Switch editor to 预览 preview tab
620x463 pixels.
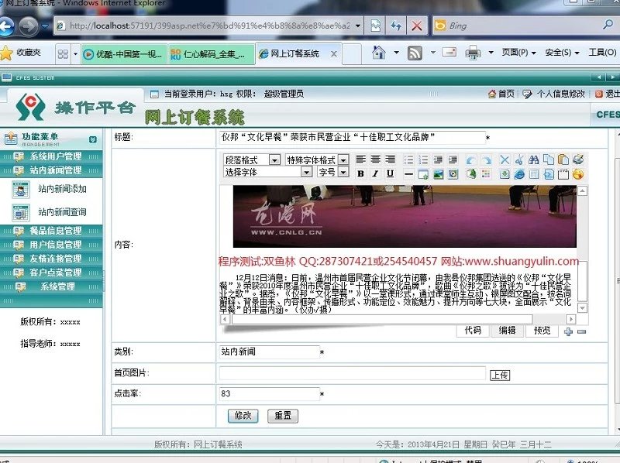coord(541,331)
